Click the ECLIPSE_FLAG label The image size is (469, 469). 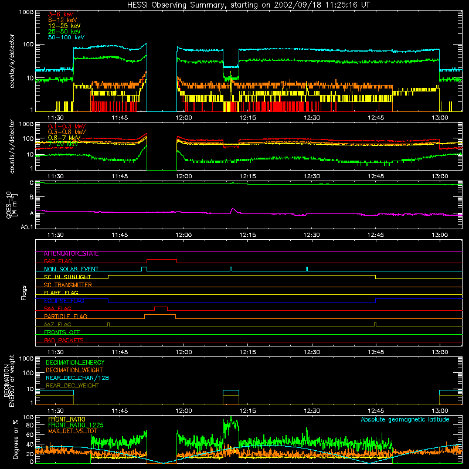click(x=64, y=301)
